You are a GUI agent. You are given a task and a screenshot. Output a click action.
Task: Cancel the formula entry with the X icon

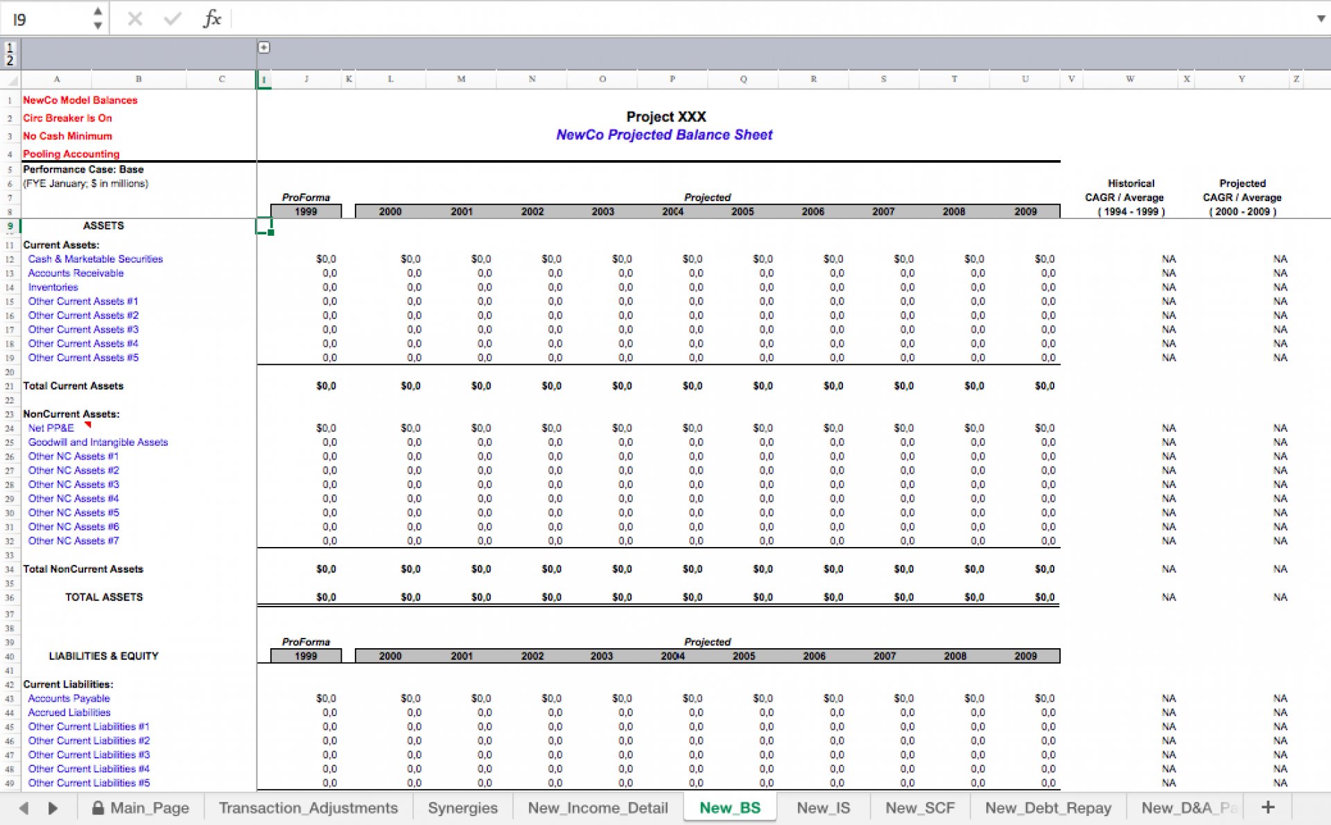point(134,19)
